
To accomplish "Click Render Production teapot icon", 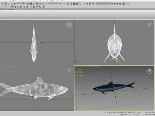I will [x=93, y=4].
